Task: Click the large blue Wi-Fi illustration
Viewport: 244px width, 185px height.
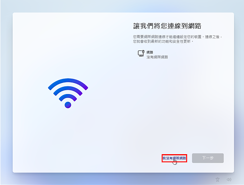Action: tap(68, 93)
